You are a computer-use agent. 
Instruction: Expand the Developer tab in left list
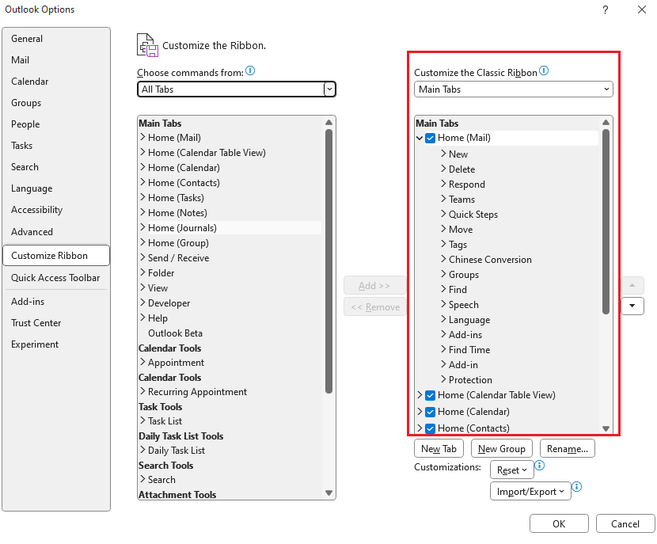click(142, 302)
